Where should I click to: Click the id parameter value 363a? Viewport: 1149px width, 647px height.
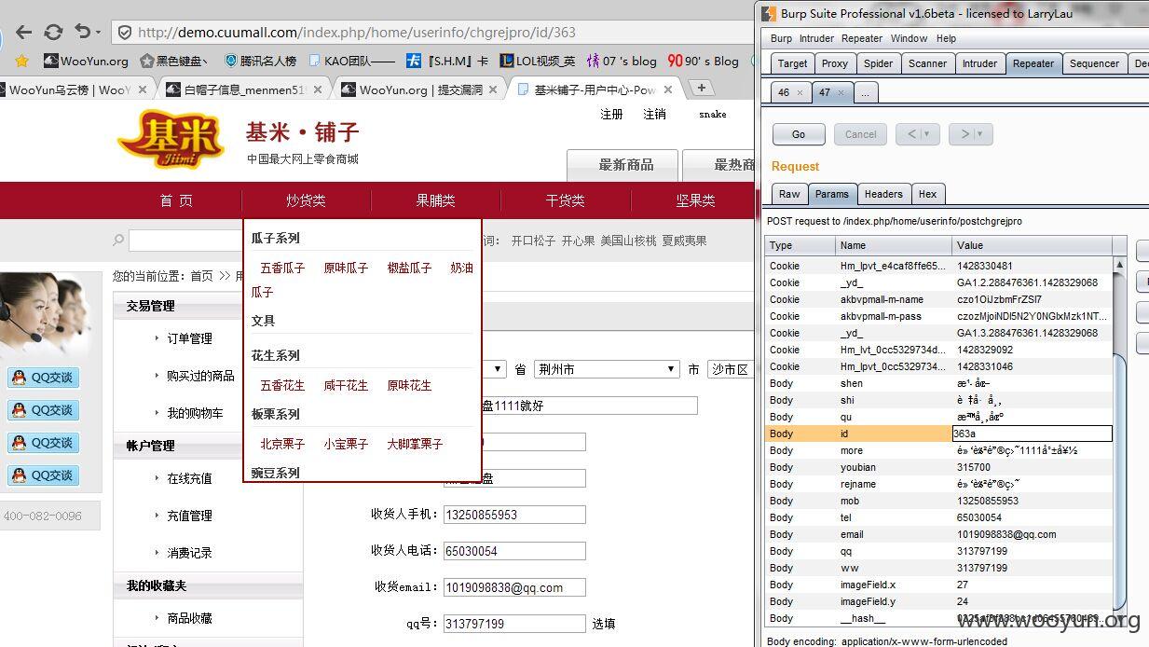(1032, 434)
